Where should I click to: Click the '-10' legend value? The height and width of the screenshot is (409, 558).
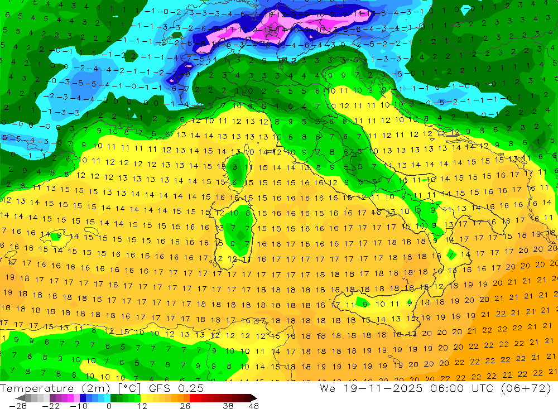(x=79, y=406)
